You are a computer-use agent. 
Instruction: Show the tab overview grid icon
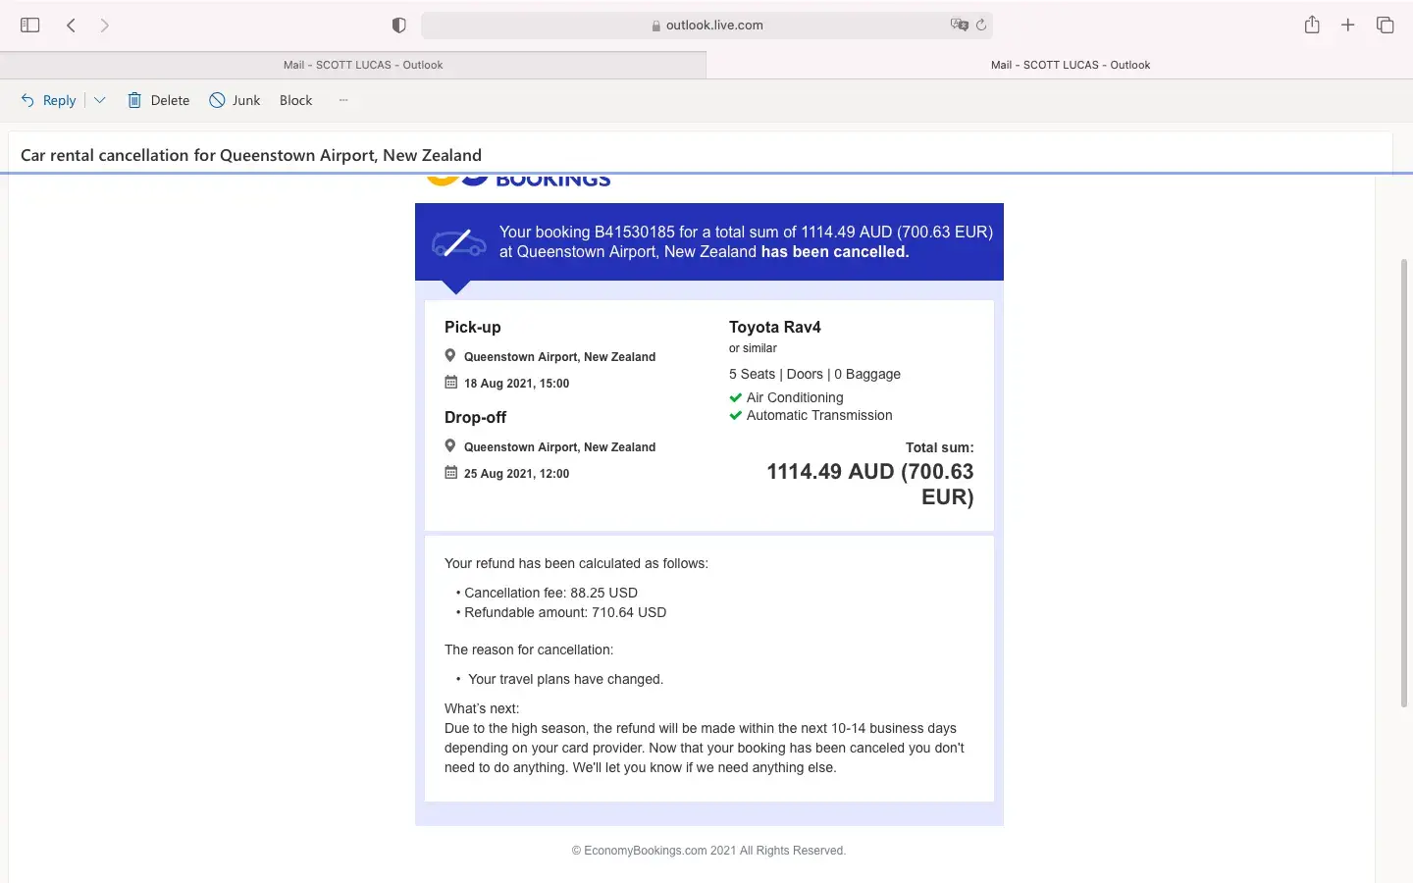[1385, 26]
